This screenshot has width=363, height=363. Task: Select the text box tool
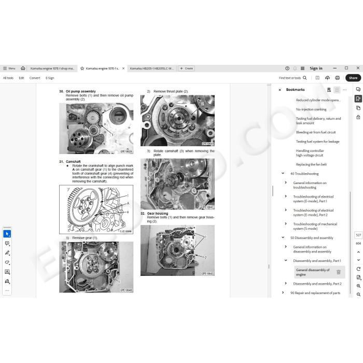pos(7,272)
